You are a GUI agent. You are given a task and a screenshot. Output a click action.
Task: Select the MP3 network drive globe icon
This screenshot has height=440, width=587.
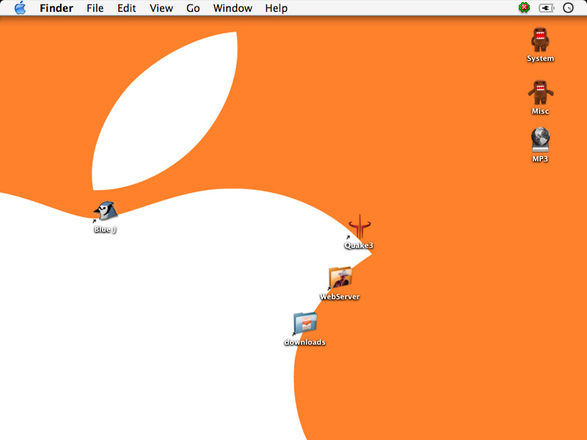coord(540,139)
